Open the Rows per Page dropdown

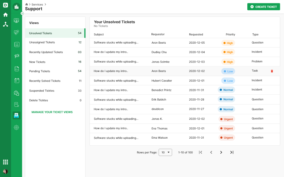[165, 152]
